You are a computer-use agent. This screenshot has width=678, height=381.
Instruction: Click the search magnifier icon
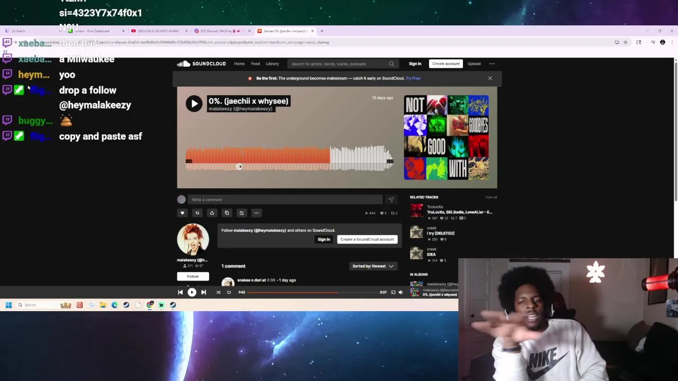[391, 63]
